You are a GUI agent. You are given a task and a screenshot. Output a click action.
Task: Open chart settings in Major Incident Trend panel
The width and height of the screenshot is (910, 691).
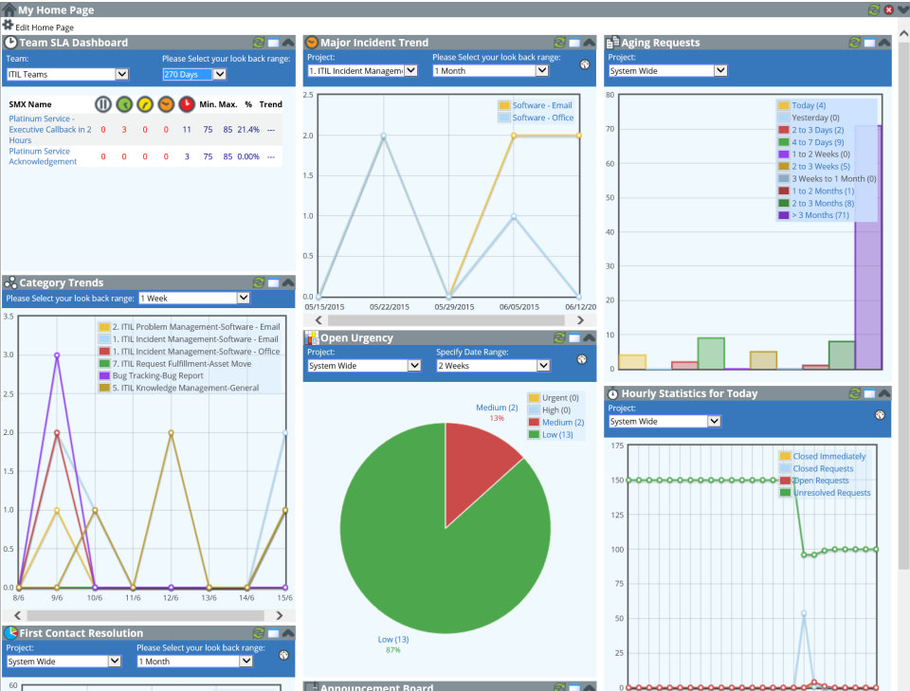coord(584,65)
